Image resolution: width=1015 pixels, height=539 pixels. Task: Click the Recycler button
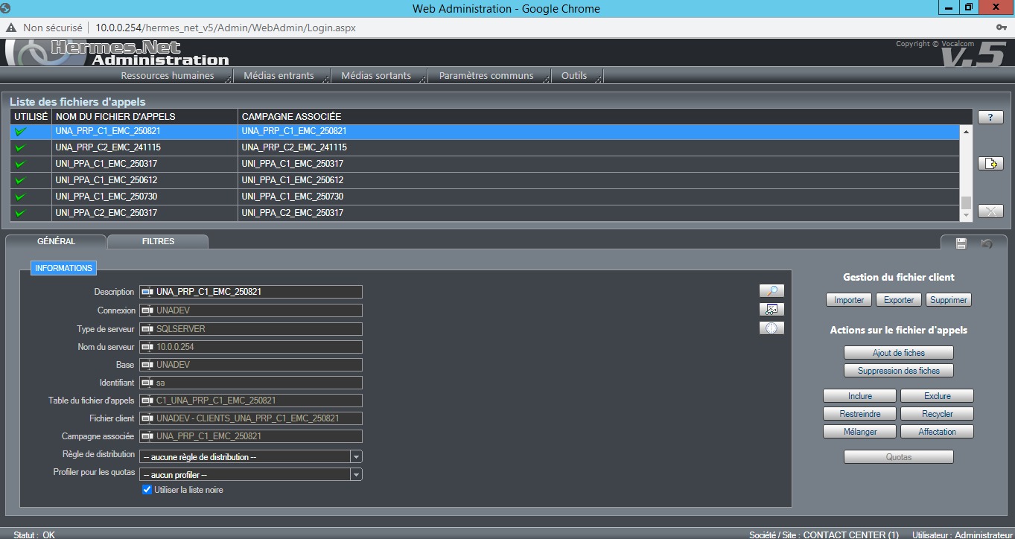pos(937,414)
